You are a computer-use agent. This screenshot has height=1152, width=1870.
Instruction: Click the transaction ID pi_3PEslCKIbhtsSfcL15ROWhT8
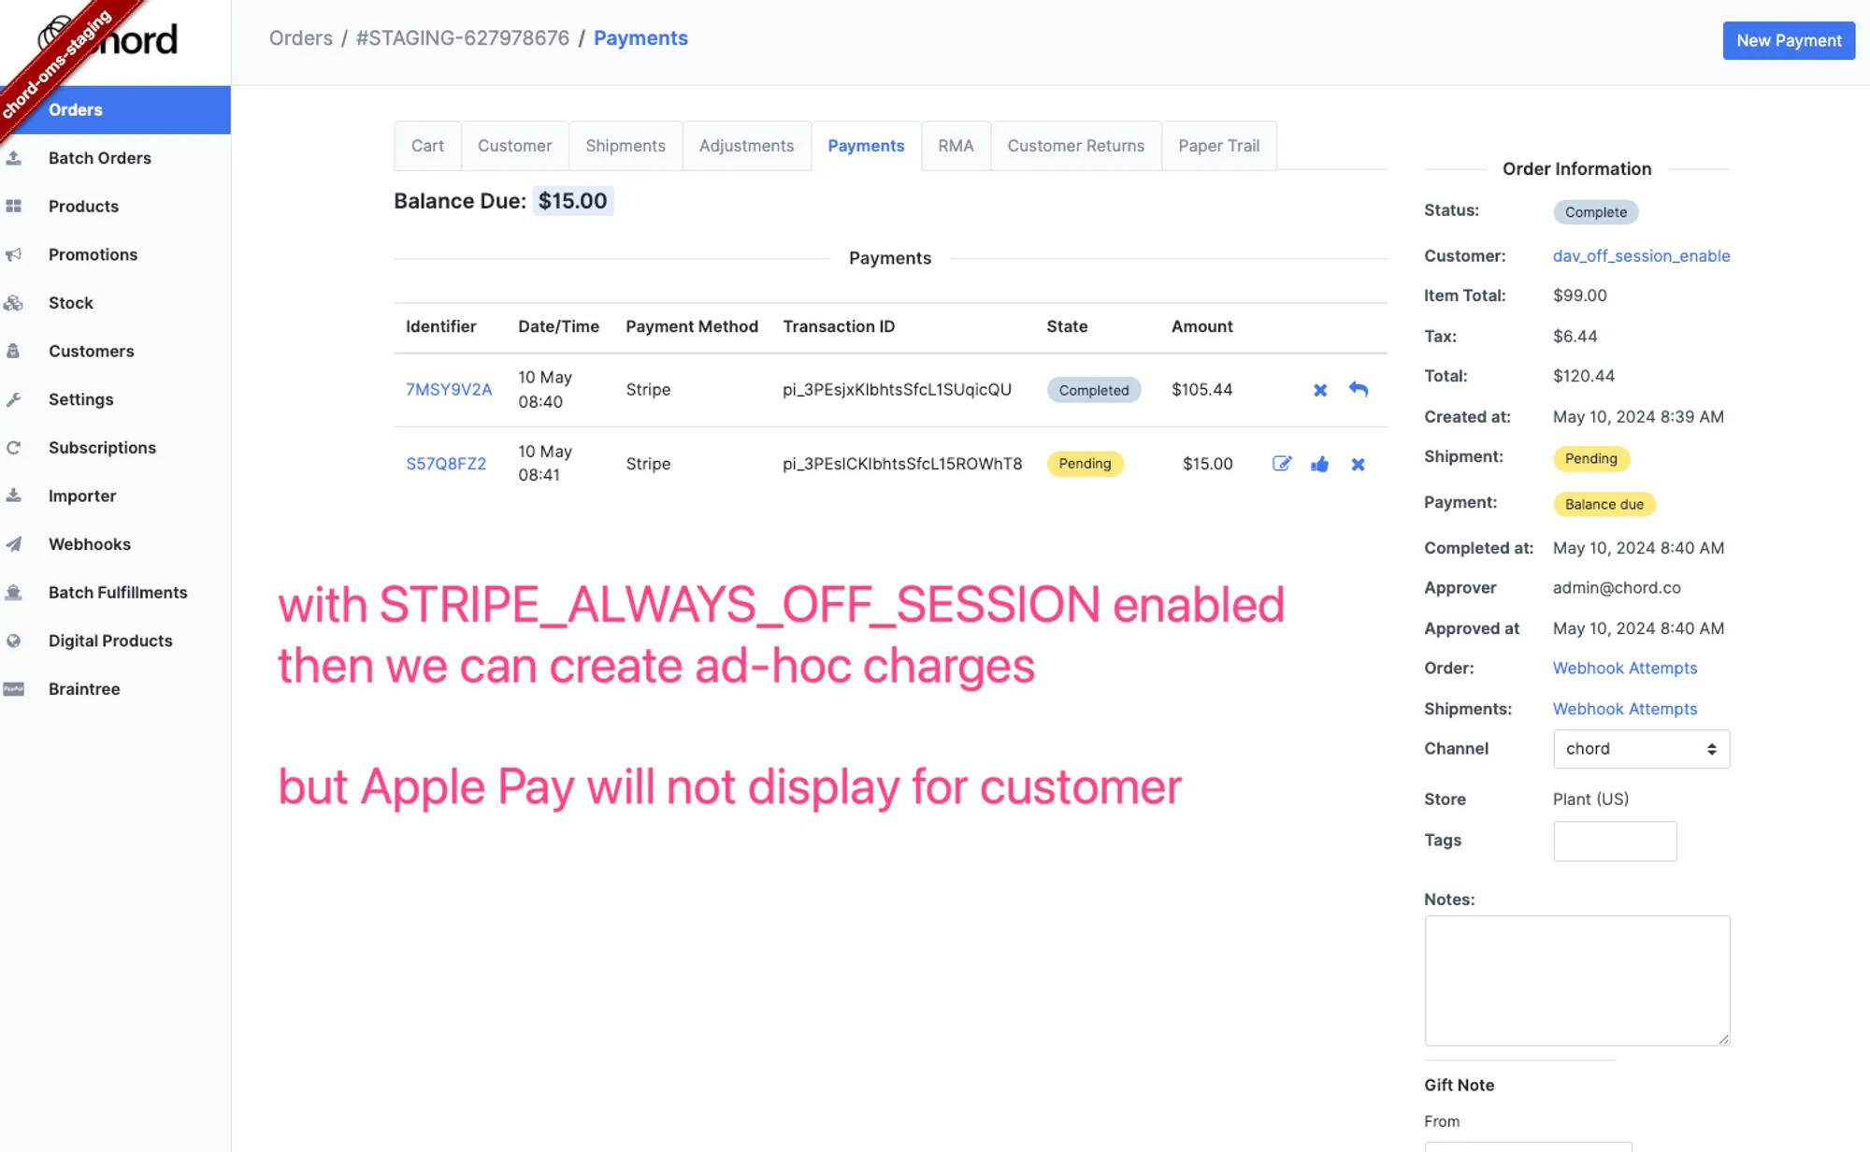902,464
